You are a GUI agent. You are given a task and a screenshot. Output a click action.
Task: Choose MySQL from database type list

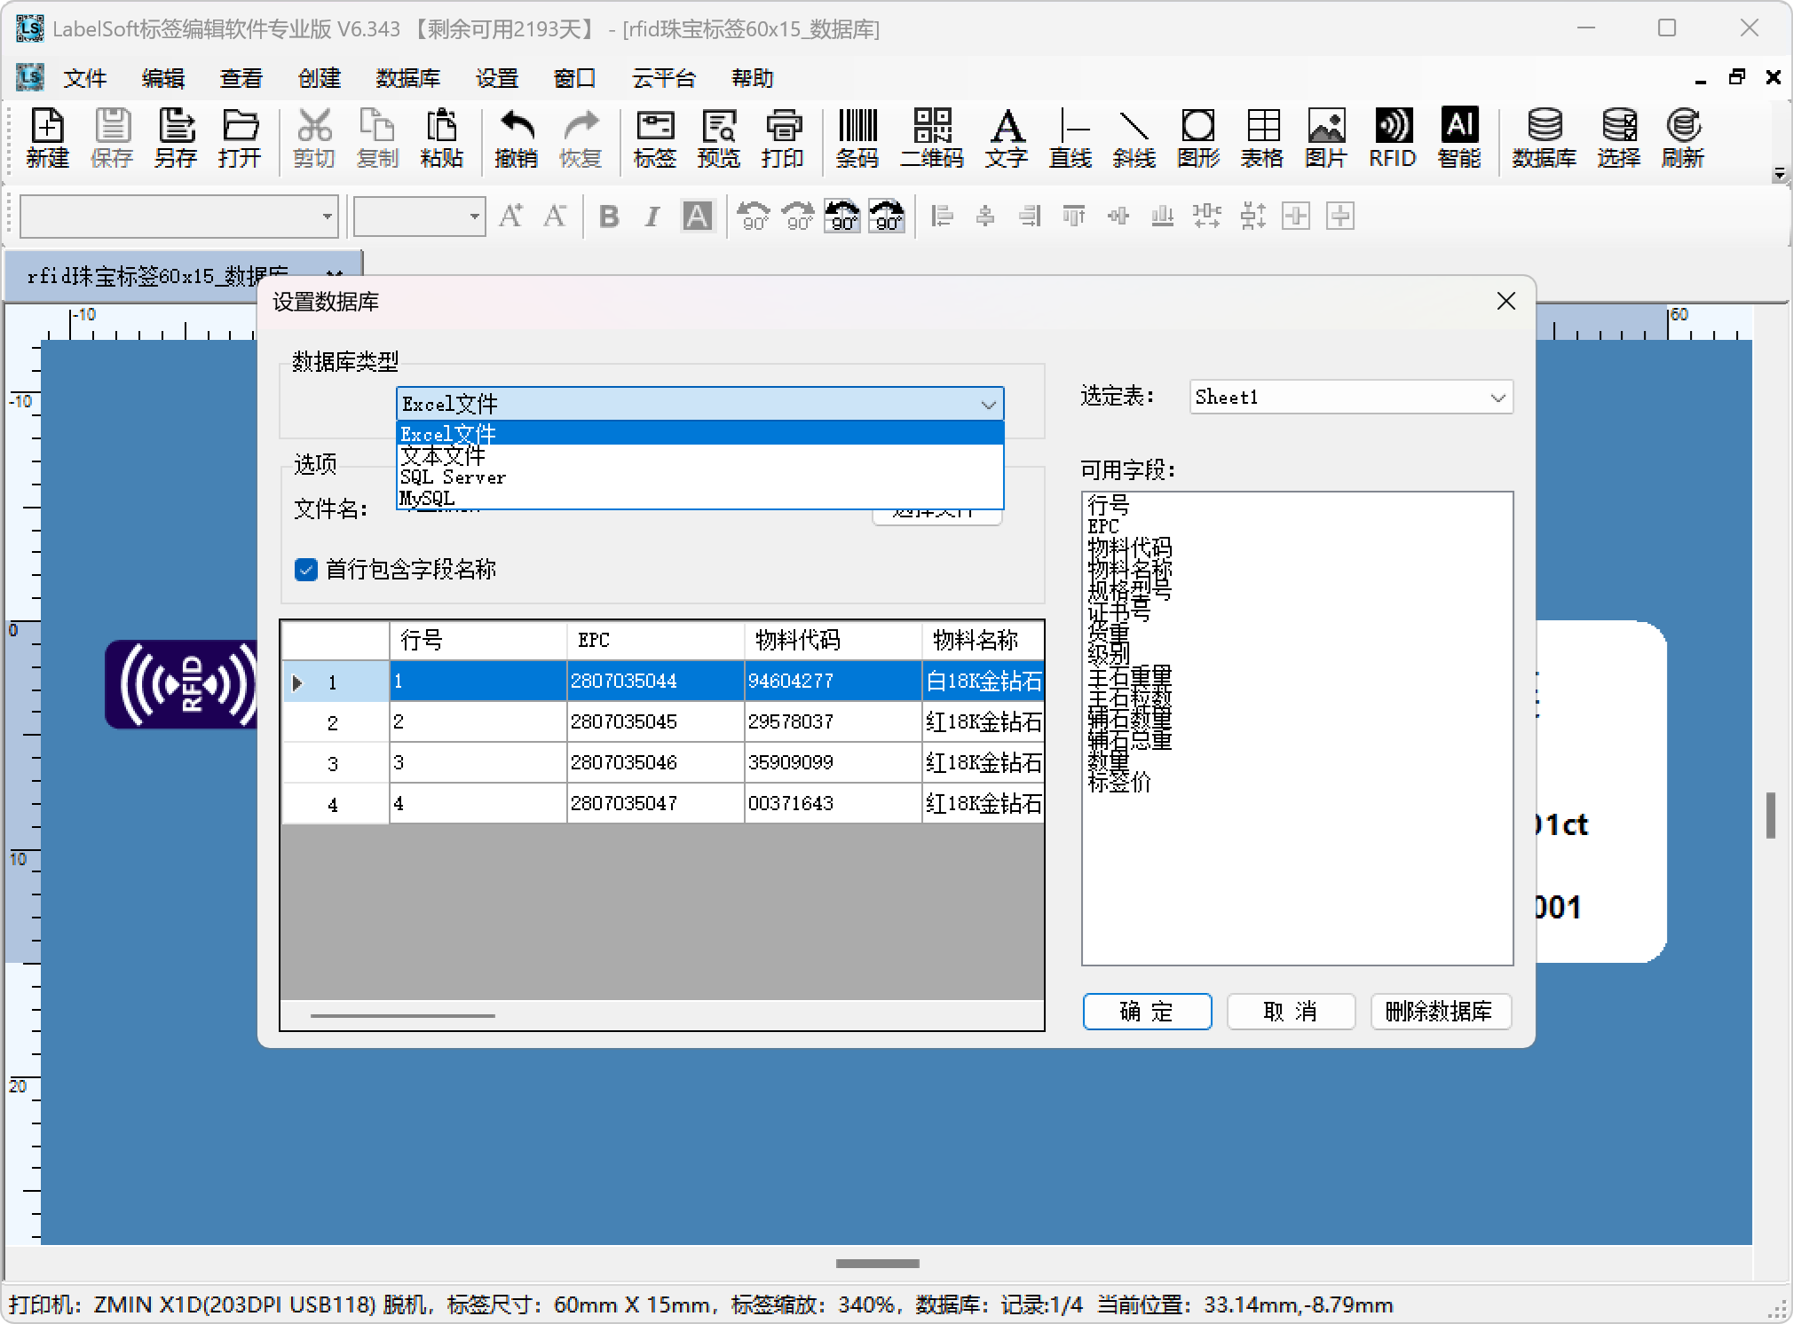coord(699,499)
